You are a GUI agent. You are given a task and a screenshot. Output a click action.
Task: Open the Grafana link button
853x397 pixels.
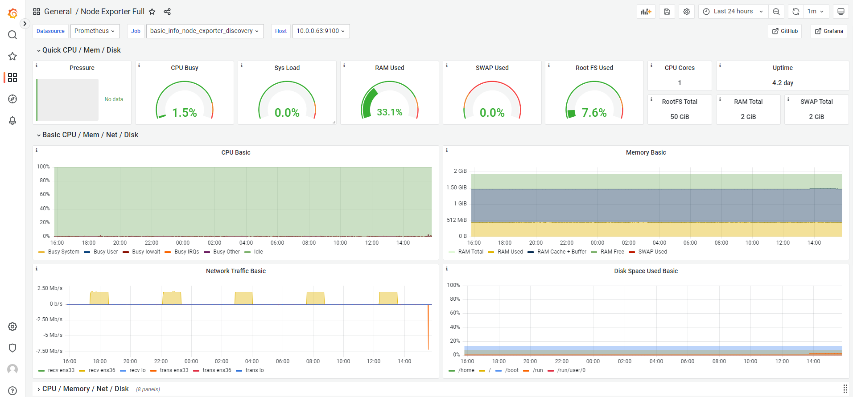pyautogui.click(x=829, y=31)
